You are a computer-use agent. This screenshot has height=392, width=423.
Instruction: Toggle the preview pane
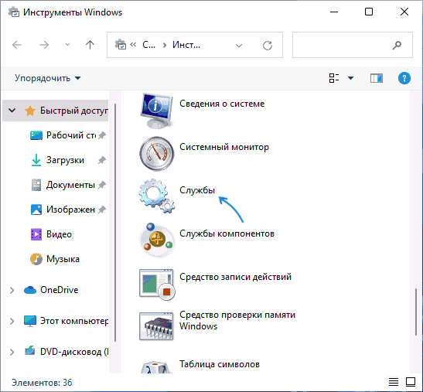point(377,78)
